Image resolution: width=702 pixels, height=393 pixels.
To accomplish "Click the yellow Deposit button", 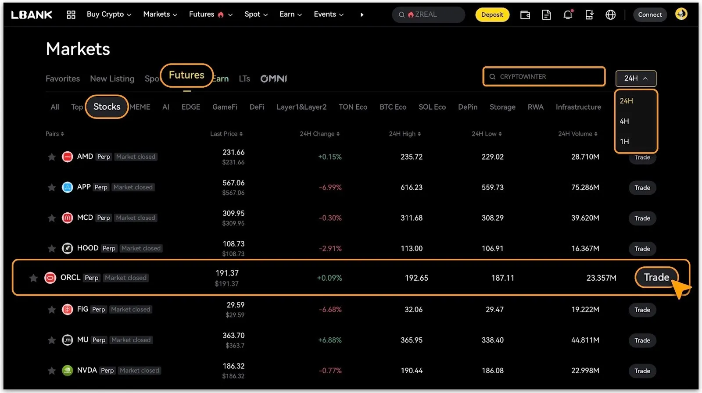I will 492,15.
